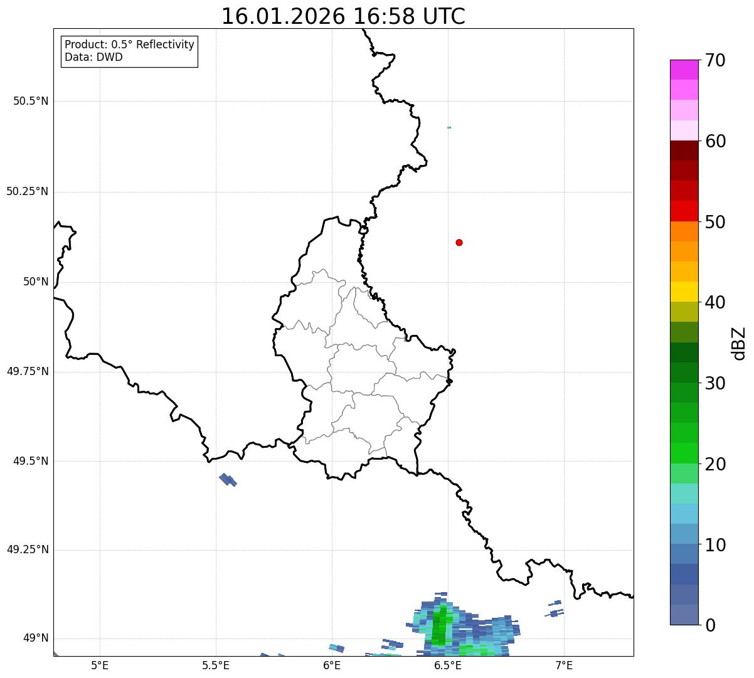754x678 pixels.
Task: Click the red station marker dot
Action: coord(459,242)
